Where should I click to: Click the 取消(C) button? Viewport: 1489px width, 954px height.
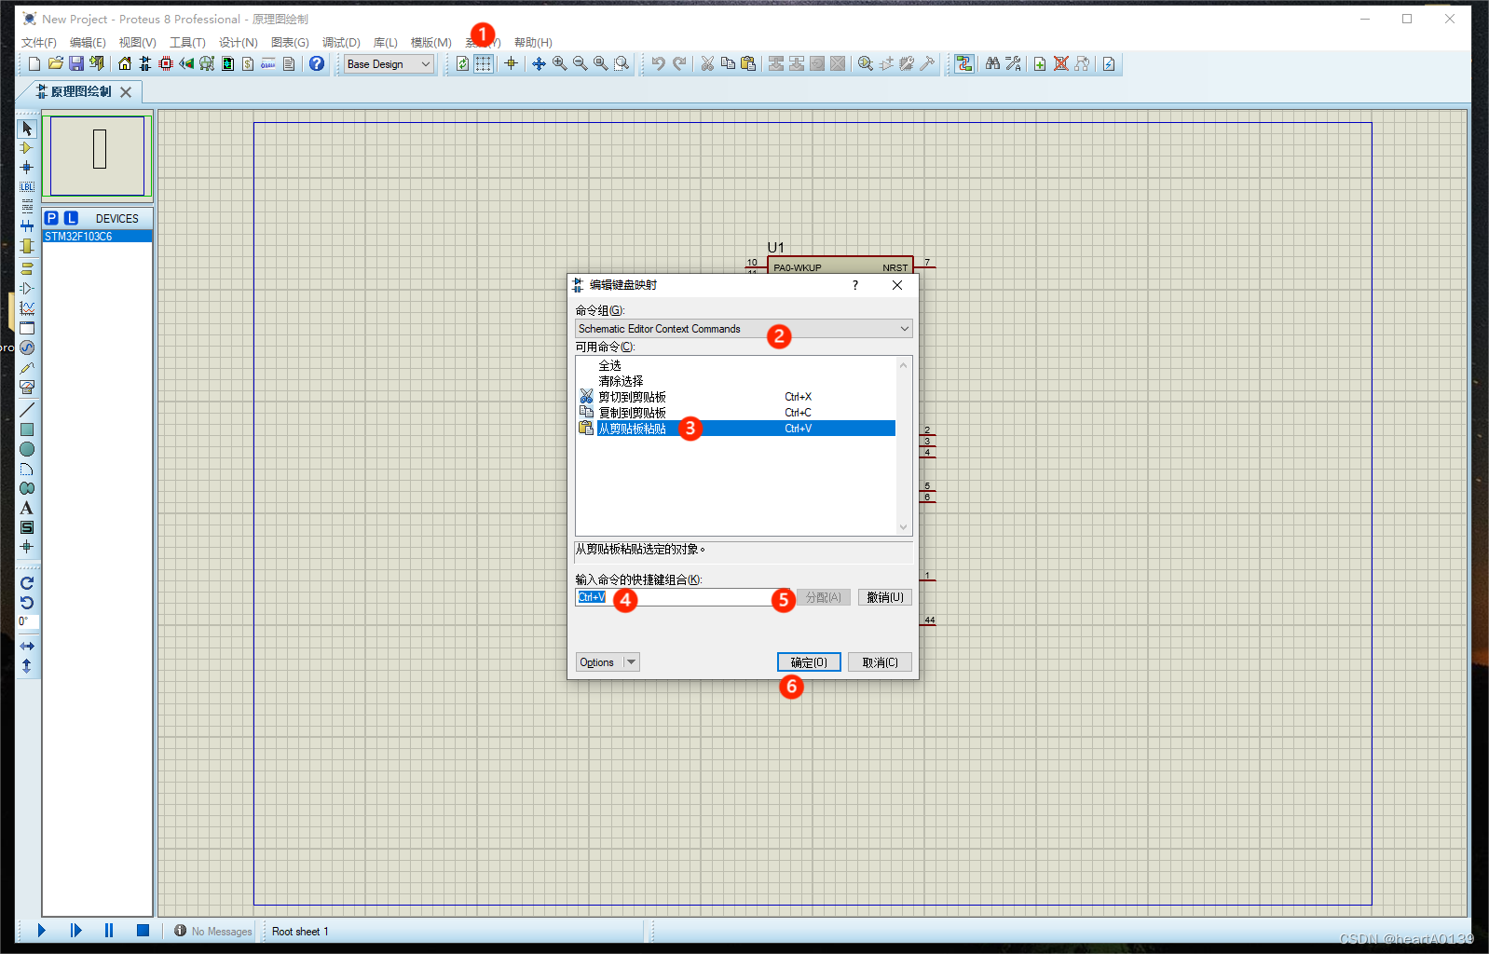880,662
